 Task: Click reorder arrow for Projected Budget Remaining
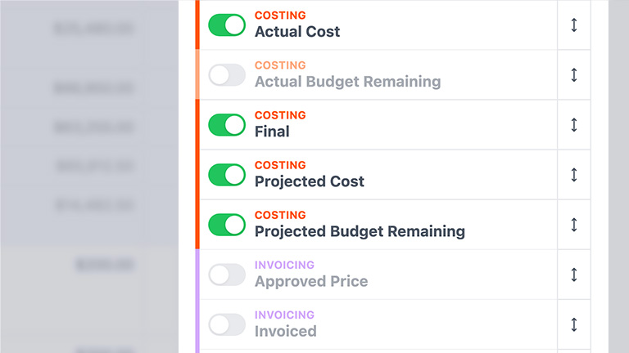click(x=574, y=225)
